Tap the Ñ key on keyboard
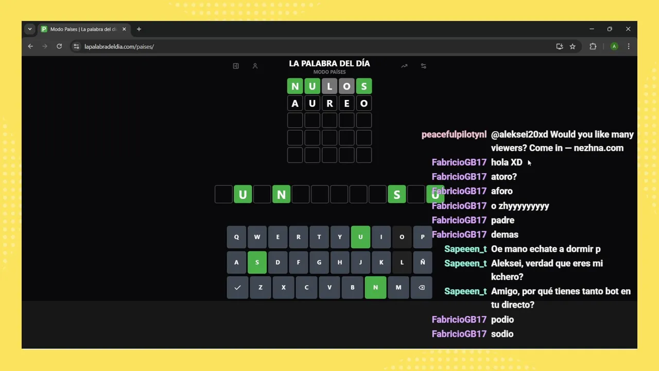Image resolution: width=659 pixels, height=371 pixels. tap(423, 262)
